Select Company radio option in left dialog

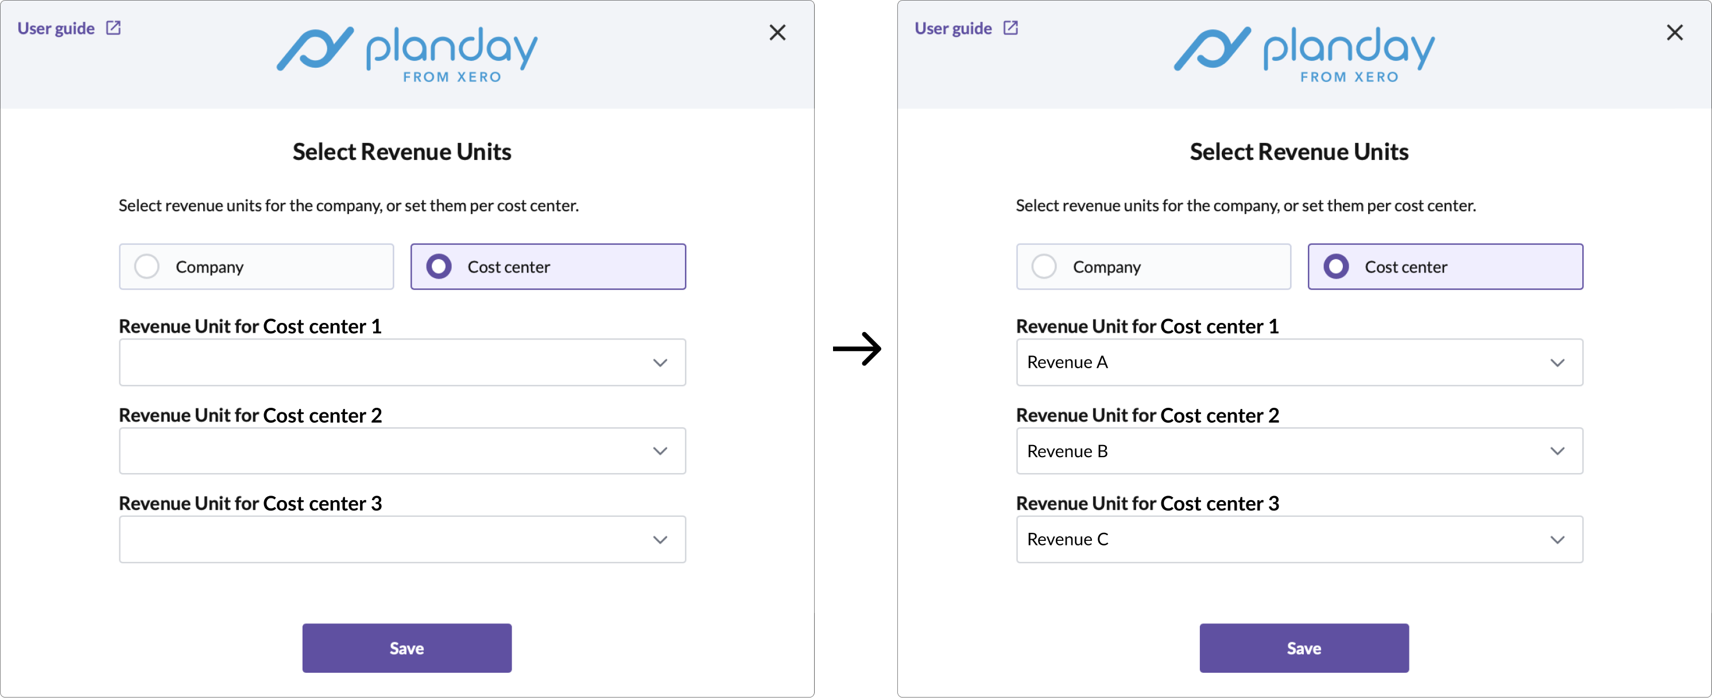257,267
